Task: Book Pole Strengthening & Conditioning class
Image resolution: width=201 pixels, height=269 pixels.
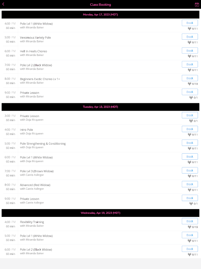Action: [190, 143]
